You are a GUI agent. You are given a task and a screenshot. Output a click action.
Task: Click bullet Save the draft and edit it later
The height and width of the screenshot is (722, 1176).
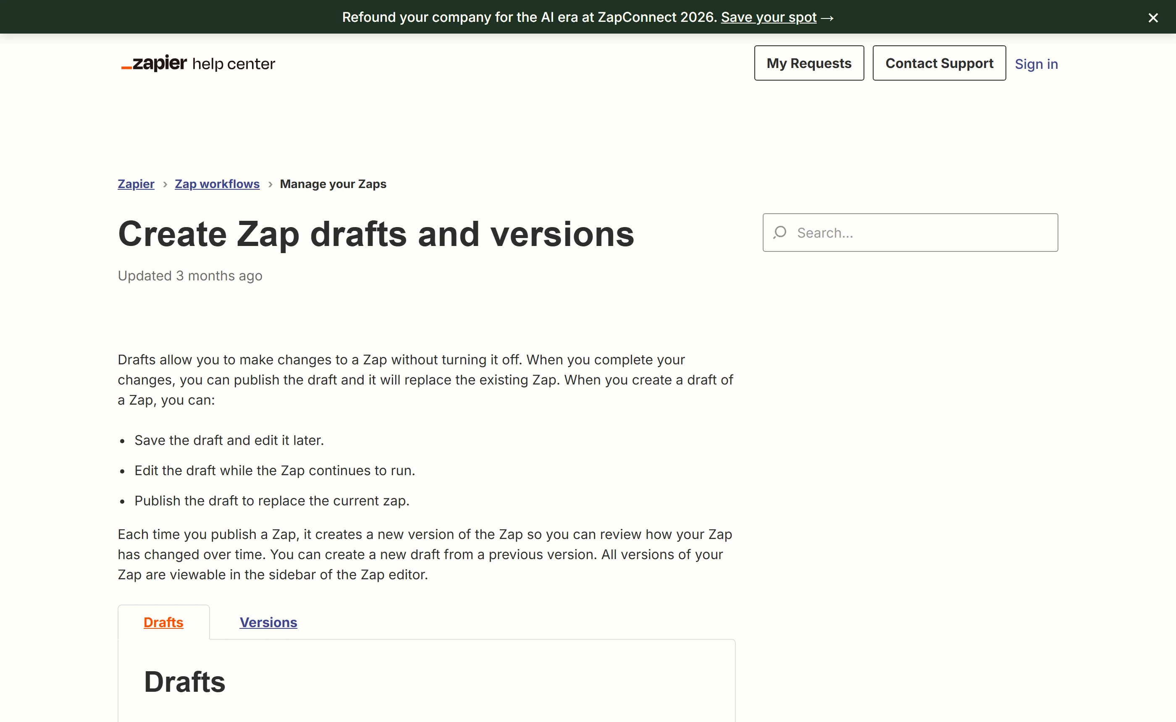[229, 440]
